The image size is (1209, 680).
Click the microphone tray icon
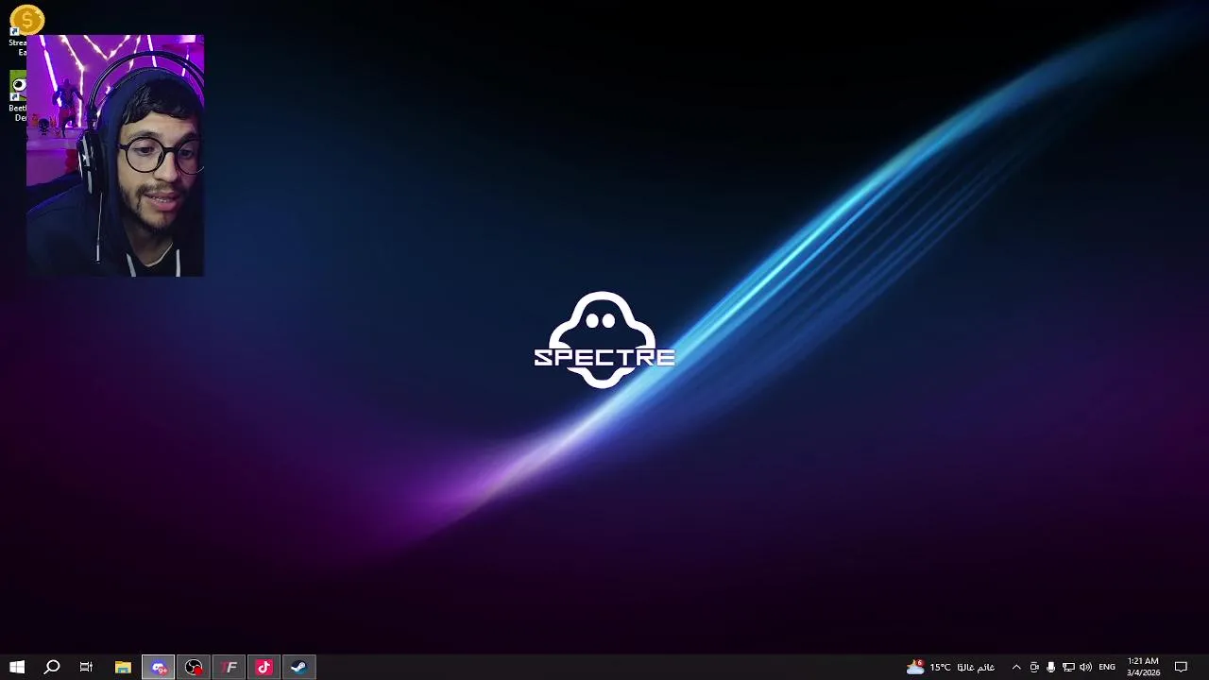coord(1050,667)
